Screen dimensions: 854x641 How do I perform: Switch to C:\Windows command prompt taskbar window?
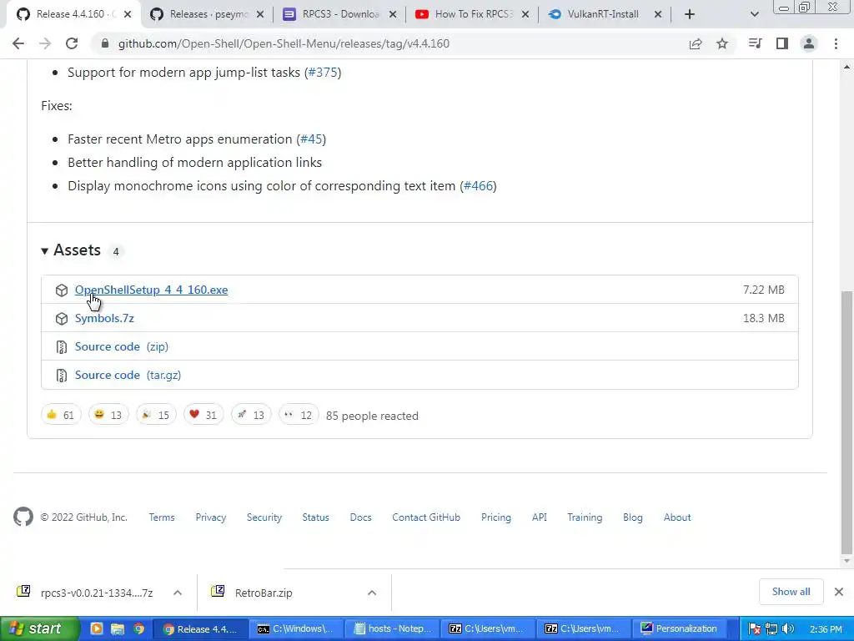click(296, 628)
